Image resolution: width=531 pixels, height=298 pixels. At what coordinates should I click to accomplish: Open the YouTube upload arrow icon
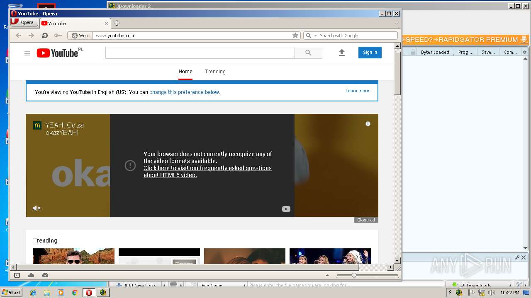(342, 53)
